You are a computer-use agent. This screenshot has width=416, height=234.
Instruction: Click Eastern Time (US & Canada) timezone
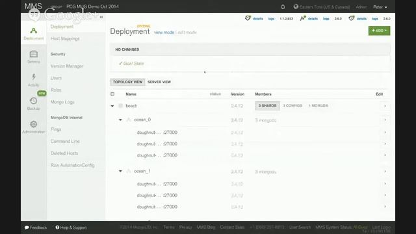(324, 7)
